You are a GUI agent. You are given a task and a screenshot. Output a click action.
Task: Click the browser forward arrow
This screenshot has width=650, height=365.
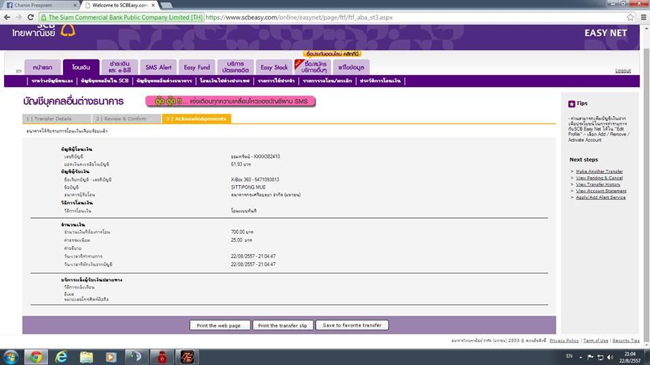[x=19, y=17]
